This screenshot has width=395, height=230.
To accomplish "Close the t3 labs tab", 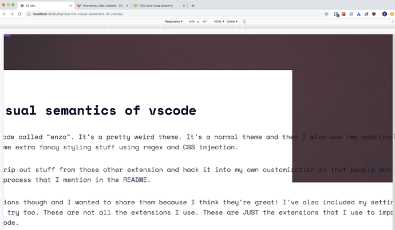I will (x=70, y=6).
